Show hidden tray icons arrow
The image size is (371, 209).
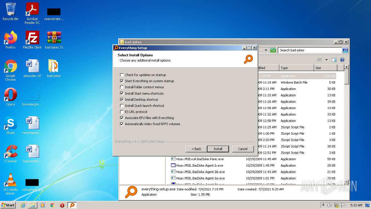[x=323, y=205]
